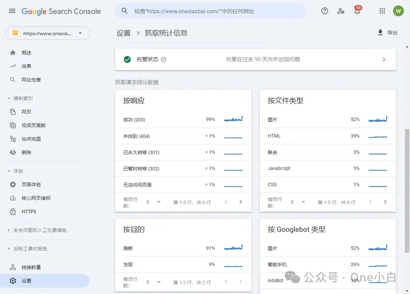Click the gear icon for 设置
Image resolution: width=410 pixels, height=294 pixels.
tap(13, 281)
